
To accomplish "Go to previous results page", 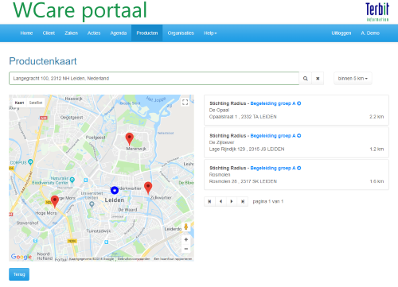I will (x=220, y=201).
